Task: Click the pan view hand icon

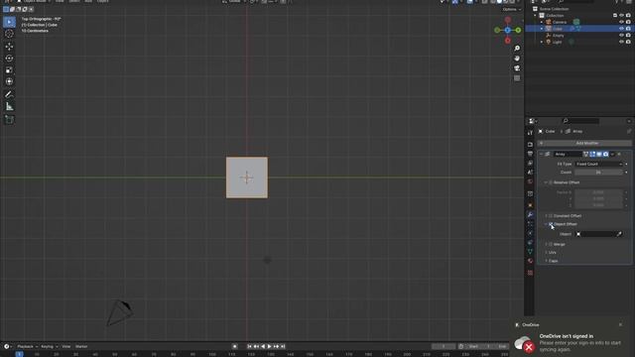Action: click(517, 59)
